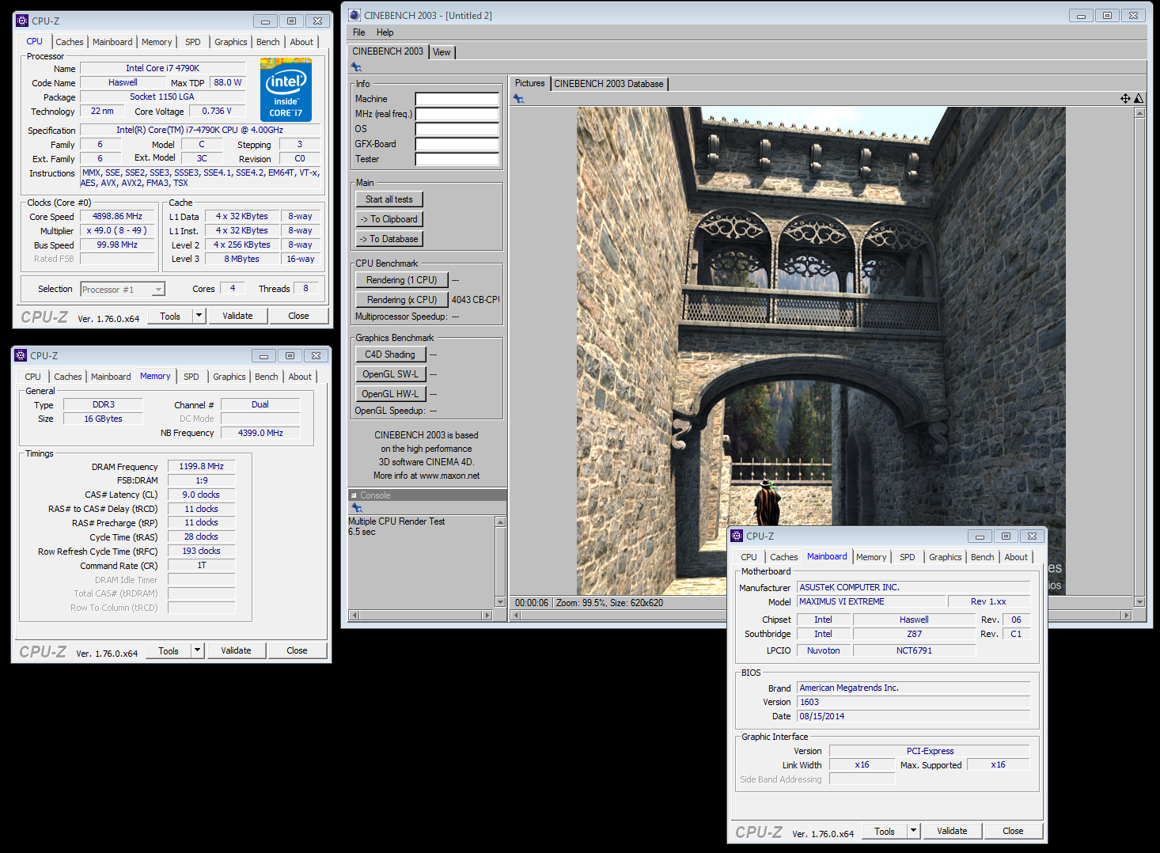Click into the GFX-Board input field

pos(457,144)
